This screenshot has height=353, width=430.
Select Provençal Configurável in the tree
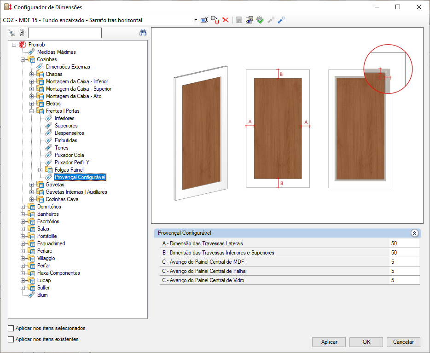(x=80, y=177)
